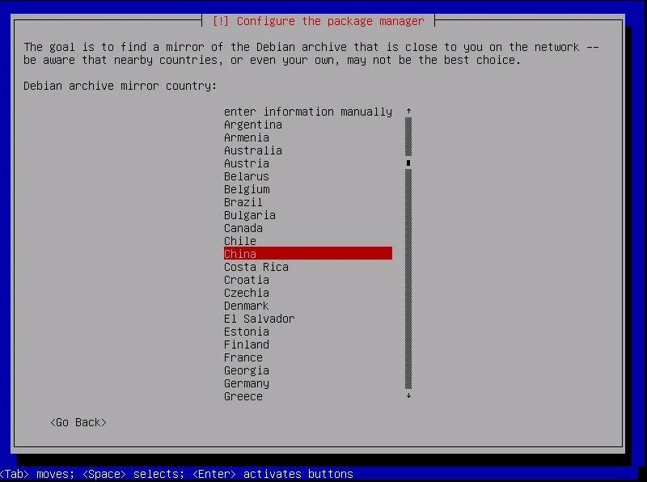Choose Croatia as mirror country
Viewport: 647px width, 482px height.
point(308,280)
